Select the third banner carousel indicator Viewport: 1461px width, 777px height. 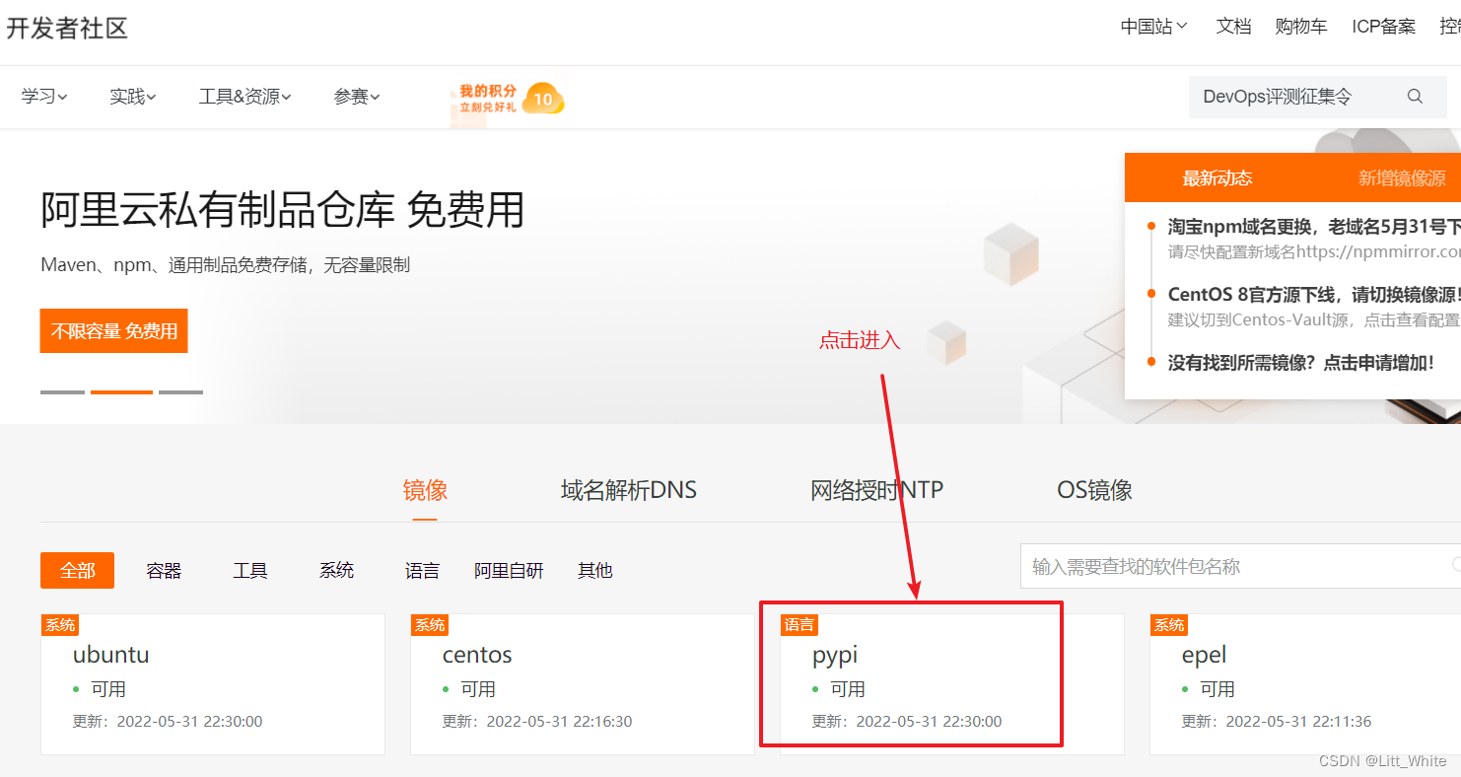tap(180, 392)
